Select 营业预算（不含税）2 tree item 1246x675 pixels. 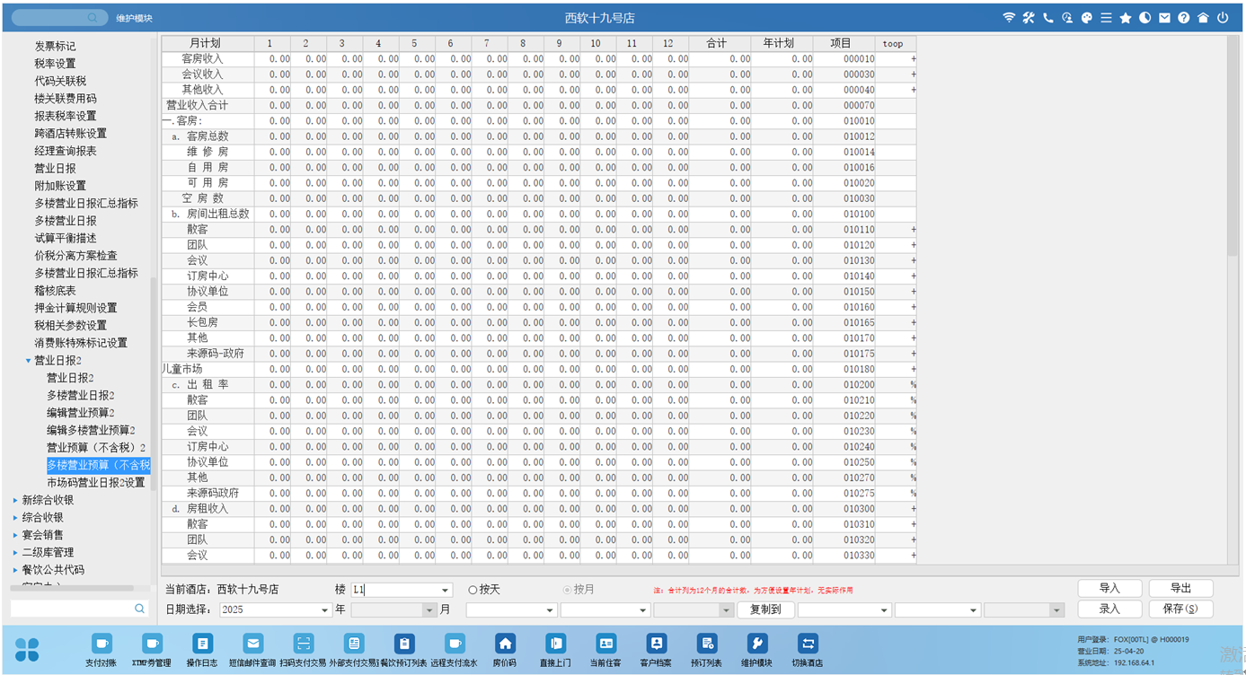(96, 448)
